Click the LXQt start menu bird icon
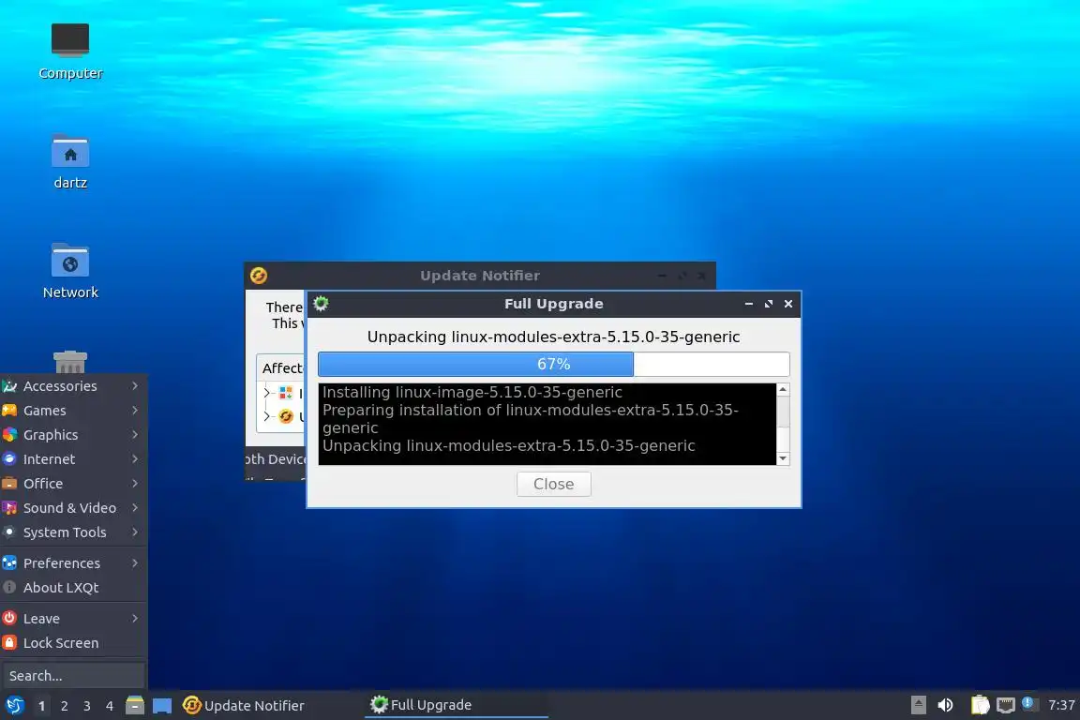Image resolution: width=1080 pixels, height=720 pixels. tap(14, 705)
